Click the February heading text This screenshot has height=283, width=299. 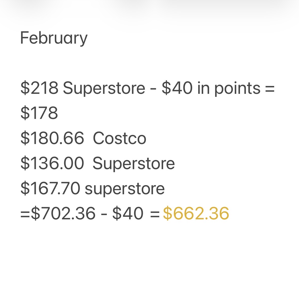point(54,38)
